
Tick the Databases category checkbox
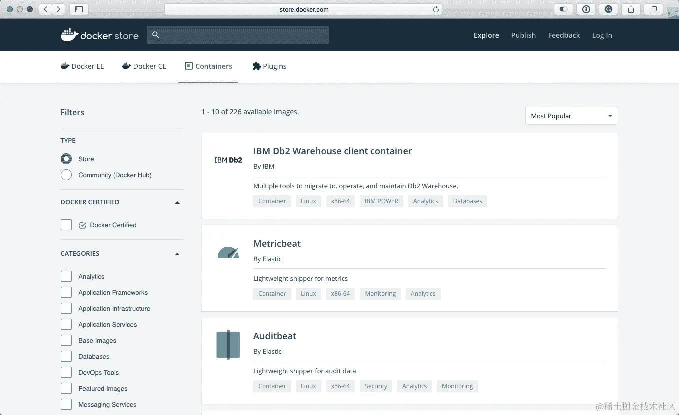[x=66, y=356]
